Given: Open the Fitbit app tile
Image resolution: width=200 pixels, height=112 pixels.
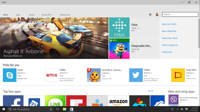Looking at the screenshot, I should tap(119, 28).
